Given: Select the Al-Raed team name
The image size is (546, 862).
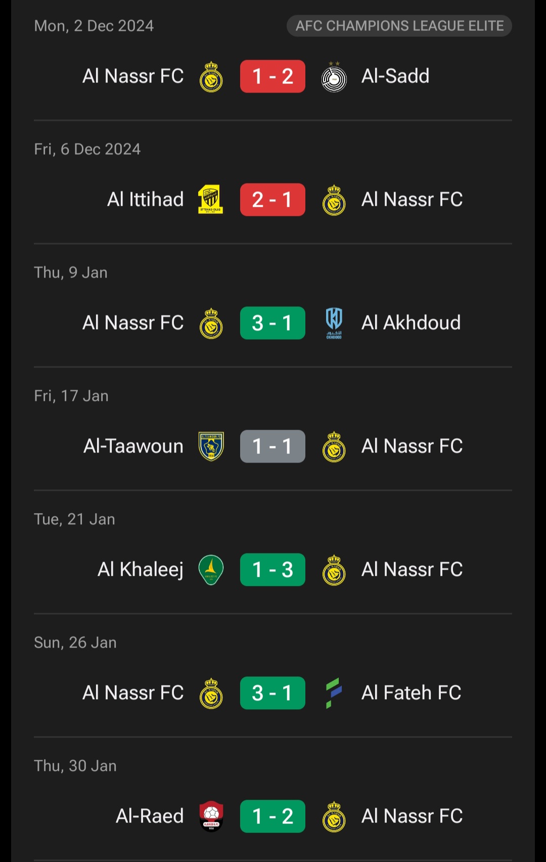Looking at the screenshot, I should (150, 816).
